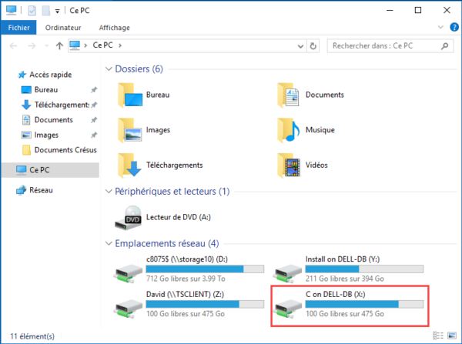Select the C on DELL-DB (X:) drive icon
Screen dimensions: 462x344
(287, 309)
